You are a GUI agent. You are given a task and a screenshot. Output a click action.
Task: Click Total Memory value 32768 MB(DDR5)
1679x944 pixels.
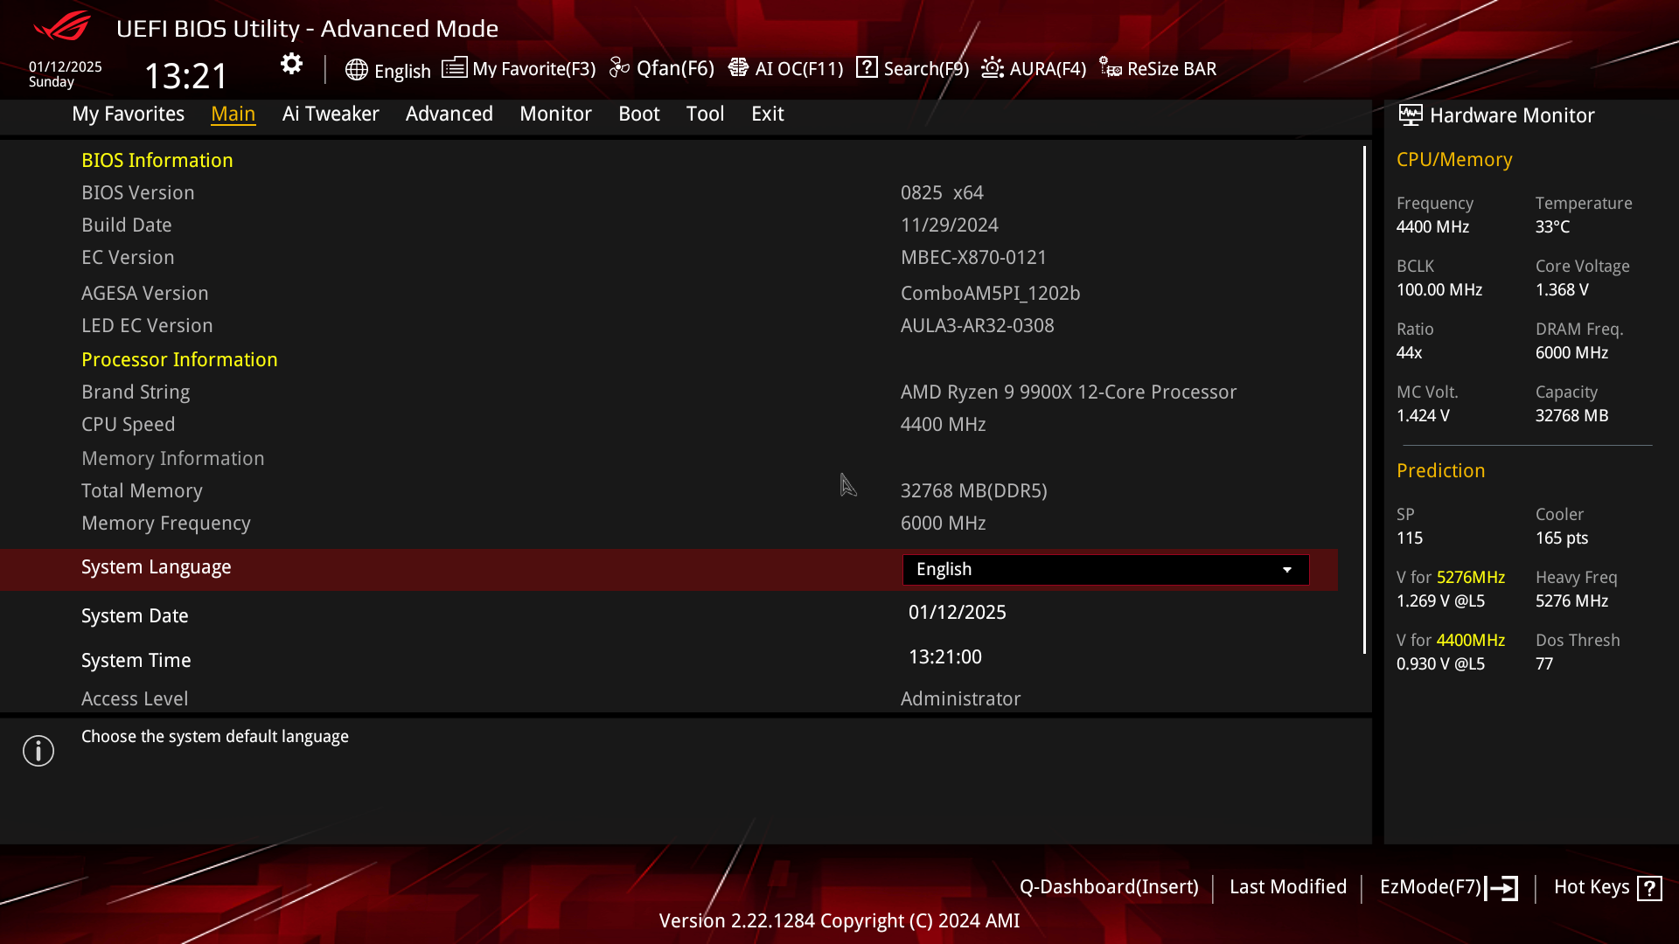[x=974, y=490]
